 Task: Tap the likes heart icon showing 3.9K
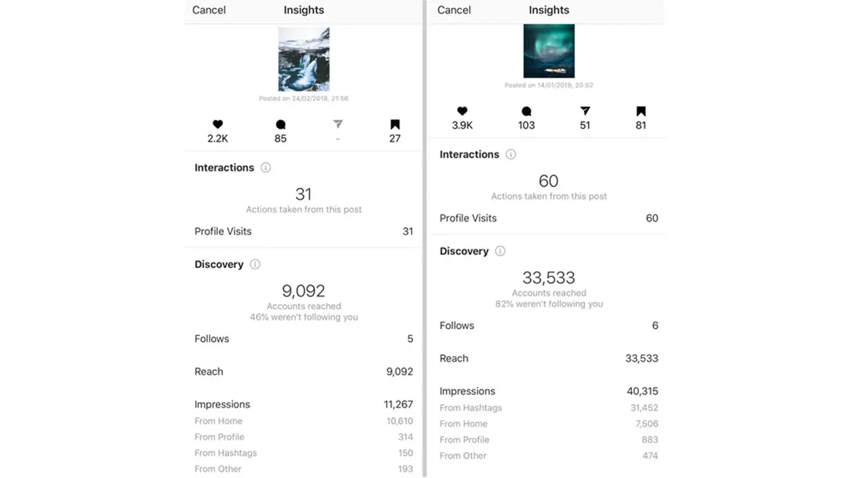(463, 111)
